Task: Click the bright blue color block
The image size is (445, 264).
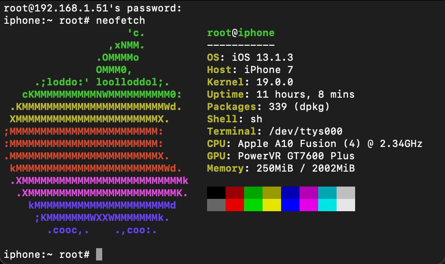Action: pos(290,205)
